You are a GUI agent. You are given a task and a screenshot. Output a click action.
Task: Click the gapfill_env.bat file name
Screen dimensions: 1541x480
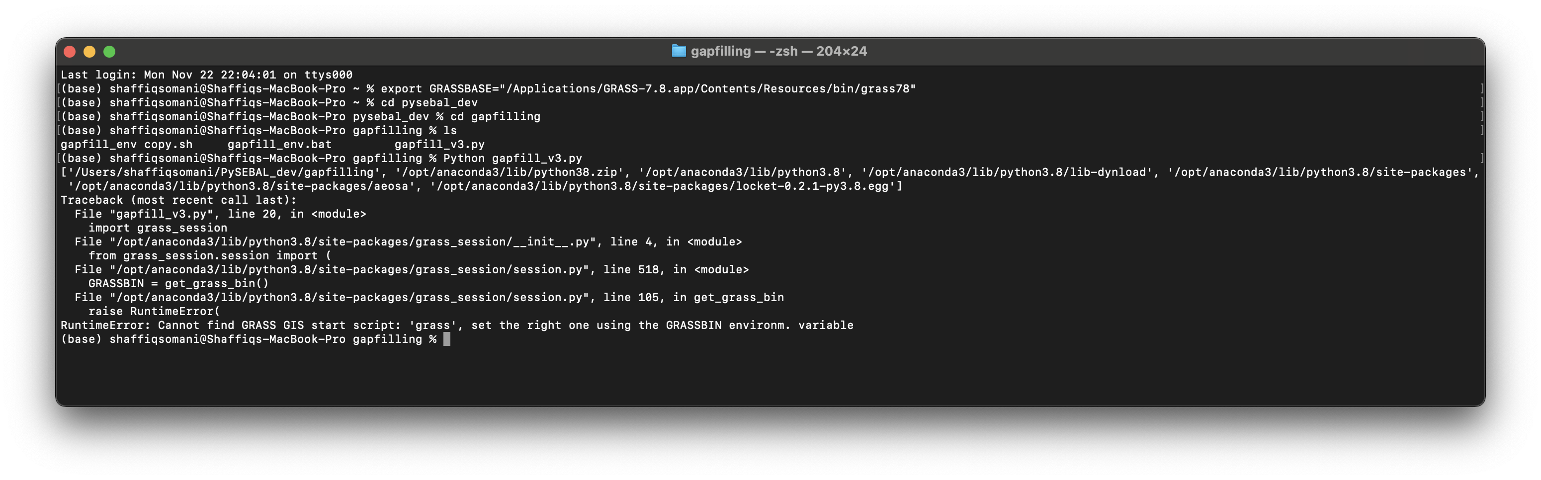279,144
